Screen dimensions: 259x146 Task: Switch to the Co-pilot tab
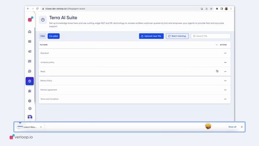pyautogui.click(x=53, y=36)
